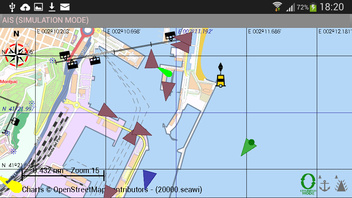Open the mail notification icon
Image resolution: width=352 pixels, height=198 pixels.
click(x=65, y=7)
